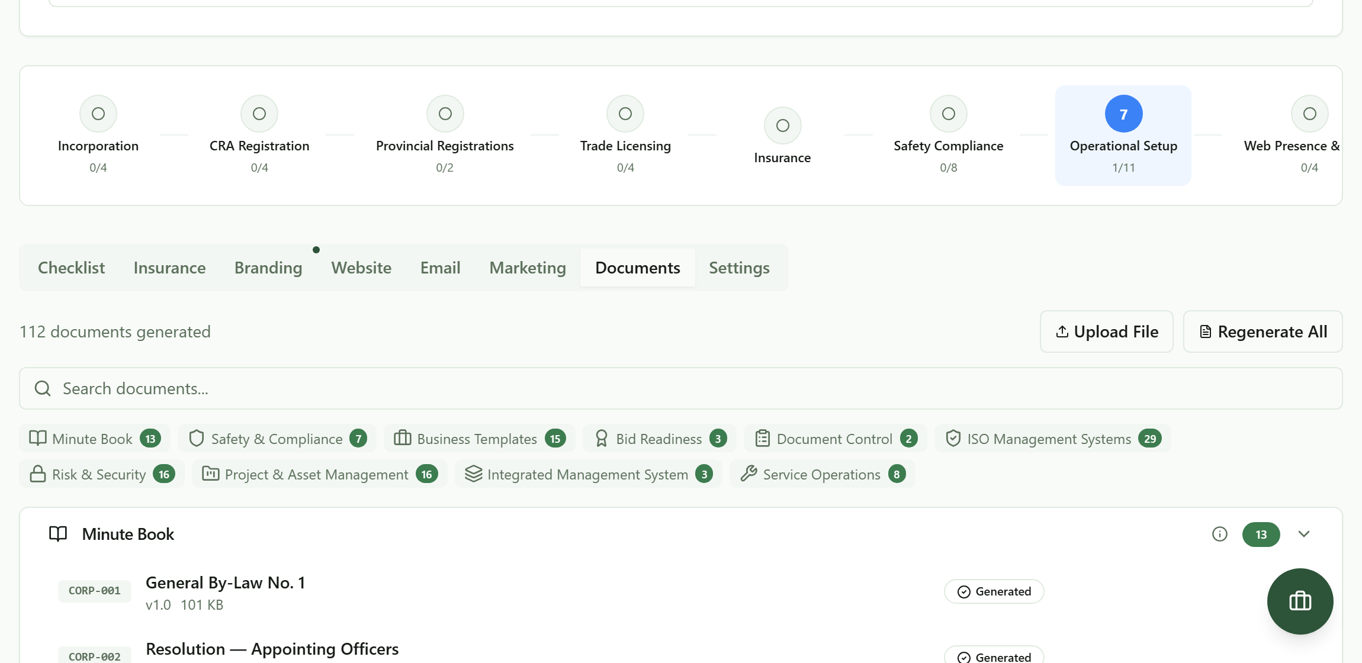Click the document icon on Regenerate All
The height and width of the screenshot is (663, 1362).
[x=1205, y=331]
